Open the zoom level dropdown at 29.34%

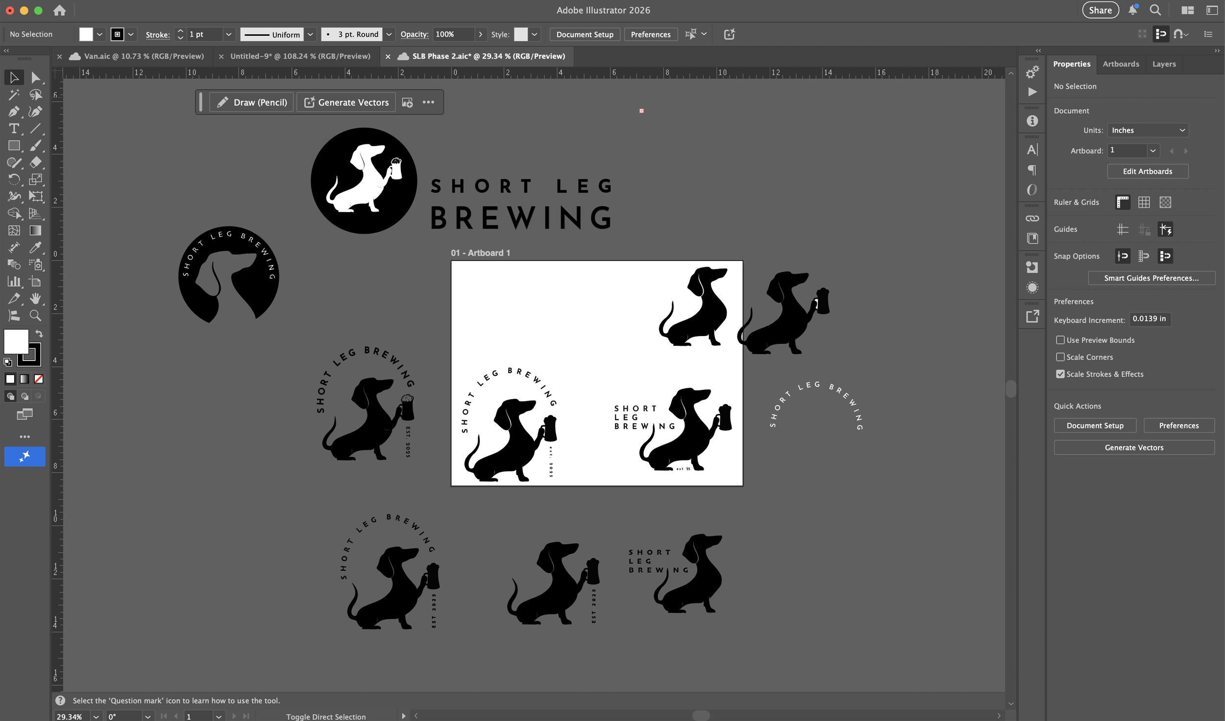(96, 716)
